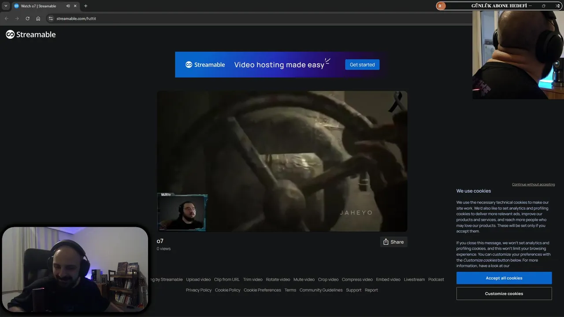Open Trim video link
Screen dimensions: 564x317
[253, 280]
